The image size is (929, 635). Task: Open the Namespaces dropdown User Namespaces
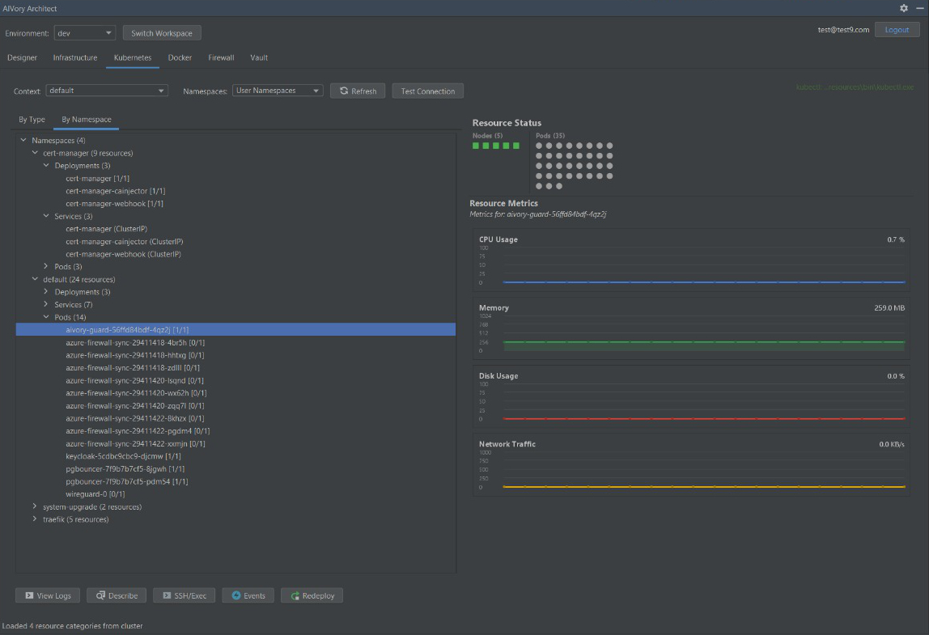(278, 90)
